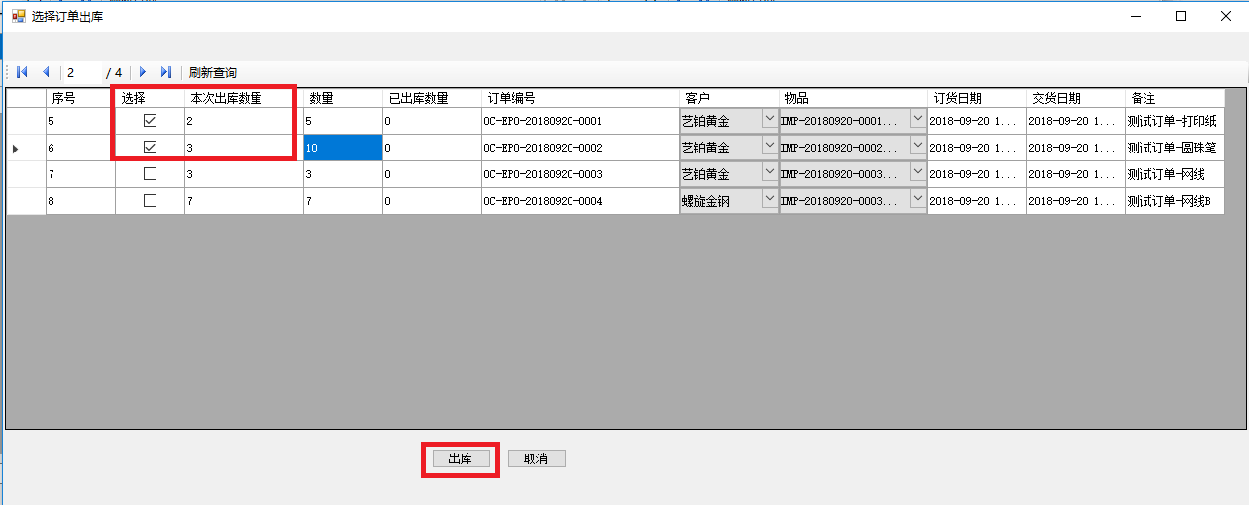Click 序号 cell with value 7
This screenshot has height=505, width=1249.
(x=80, y=174)
